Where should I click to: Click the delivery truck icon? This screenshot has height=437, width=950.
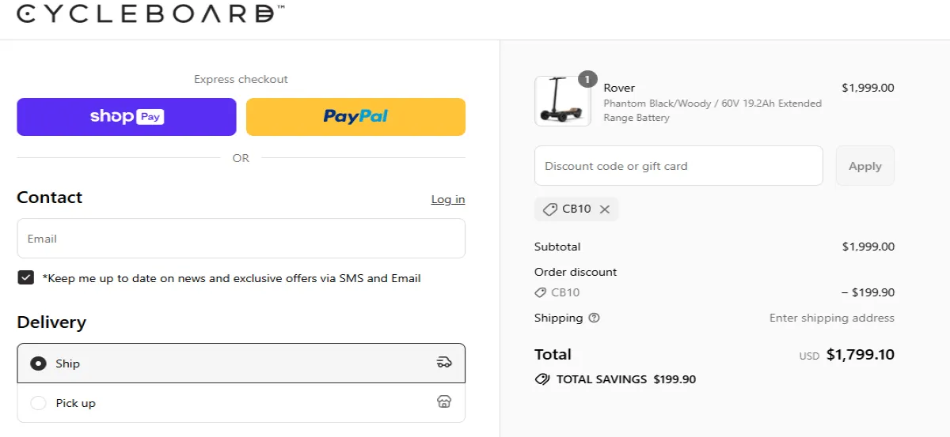[444, 363]
